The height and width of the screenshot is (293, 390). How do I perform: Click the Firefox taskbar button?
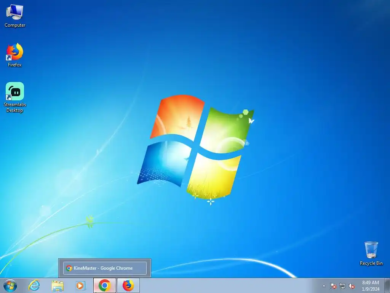click(128, 285)
